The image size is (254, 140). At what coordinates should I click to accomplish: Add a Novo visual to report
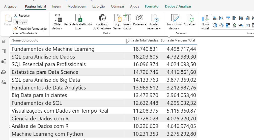point(205,22)
